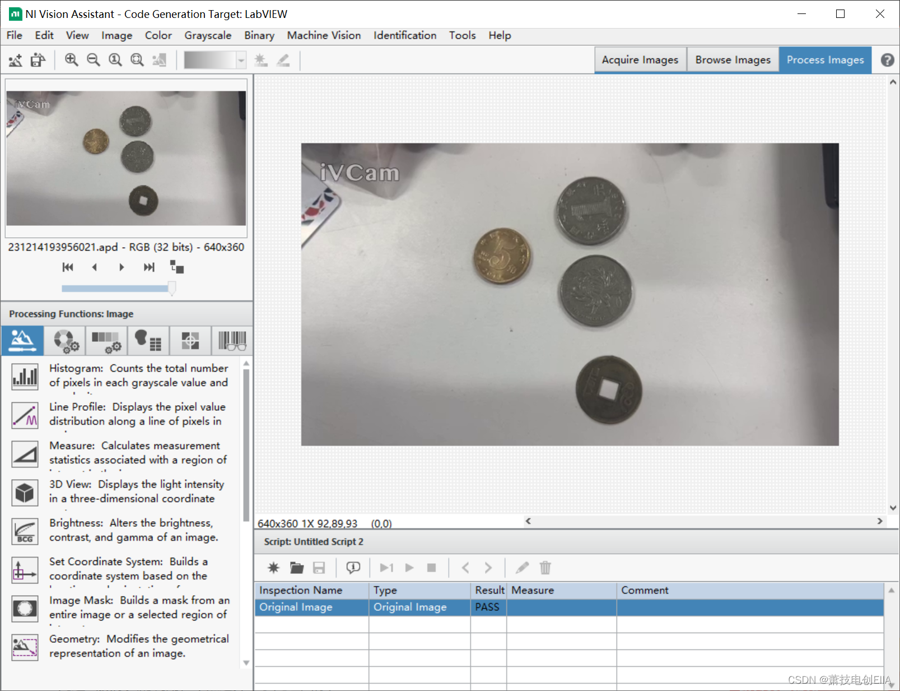Open context help question mark
Screen dimensions: 900x691
(887, 60)
